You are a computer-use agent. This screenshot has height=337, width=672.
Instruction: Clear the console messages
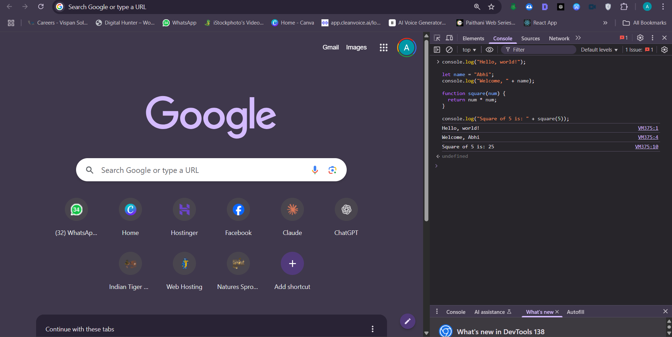click(x=450, y=49)
